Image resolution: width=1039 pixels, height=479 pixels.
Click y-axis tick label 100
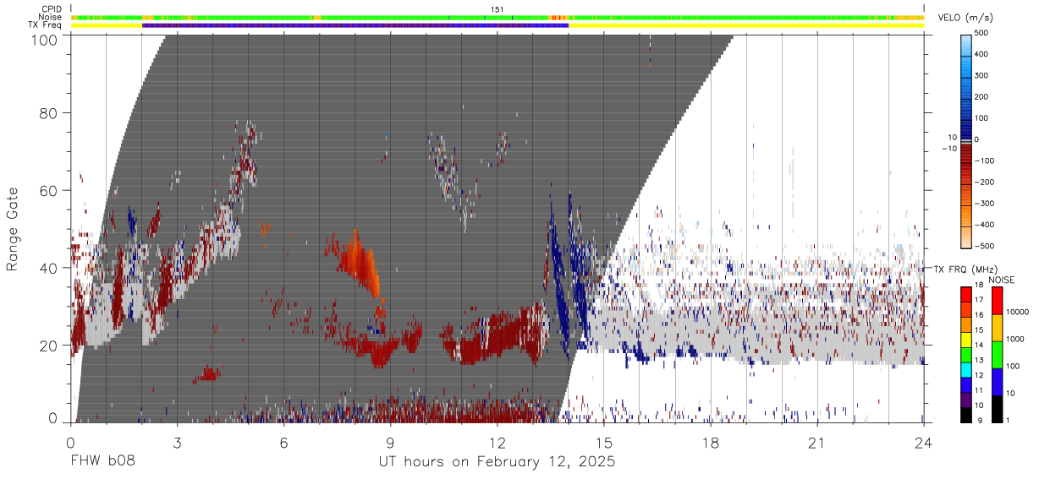(x=46, y=39)
